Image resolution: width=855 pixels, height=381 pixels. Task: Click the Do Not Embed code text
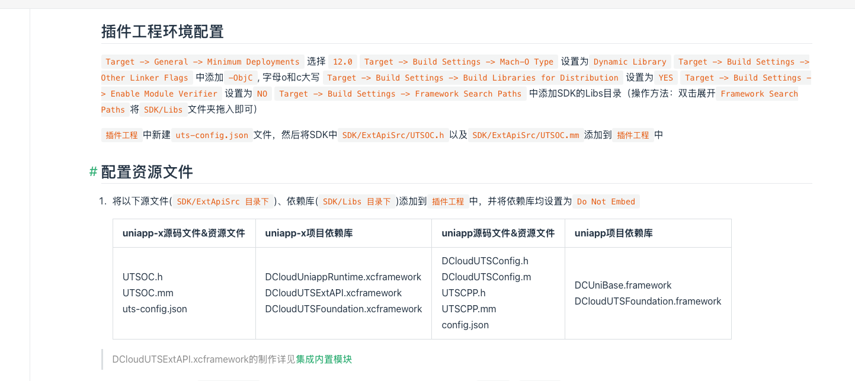pos(606,201)
